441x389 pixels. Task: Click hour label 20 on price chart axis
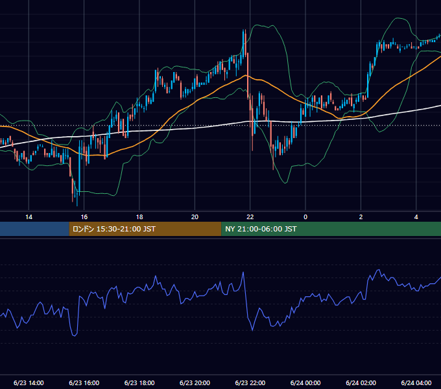(195, 217)
